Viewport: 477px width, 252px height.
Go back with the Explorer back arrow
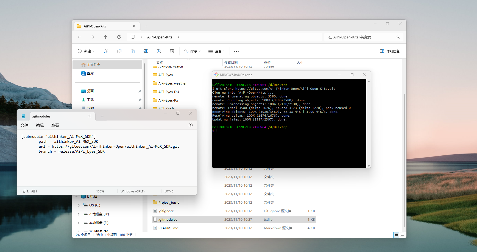79,37
